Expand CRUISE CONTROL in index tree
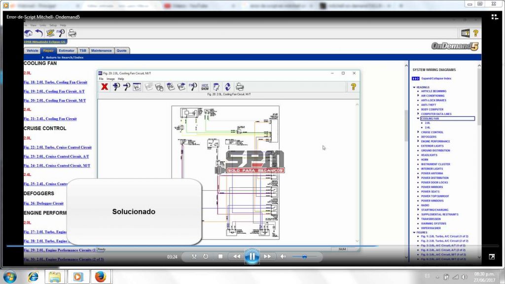The height and width of the screenshot is (284, 505). pos(418,132)
